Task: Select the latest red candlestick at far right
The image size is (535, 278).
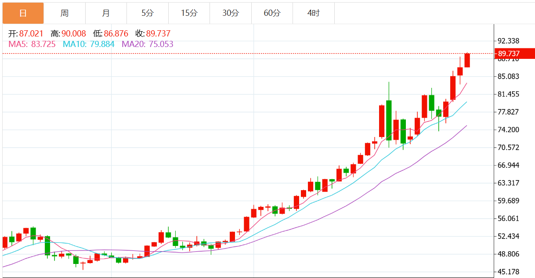Action: (x=467, y=61)
